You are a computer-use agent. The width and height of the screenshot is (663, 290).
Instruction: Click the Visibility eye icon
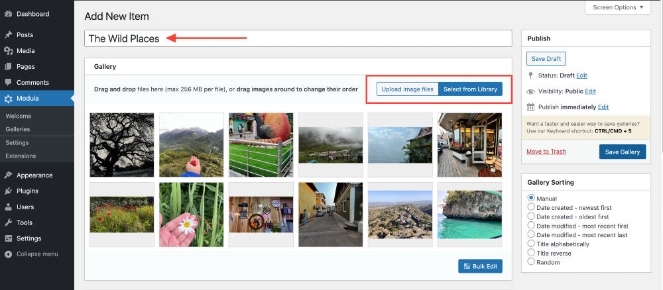[x=530, y=91]
